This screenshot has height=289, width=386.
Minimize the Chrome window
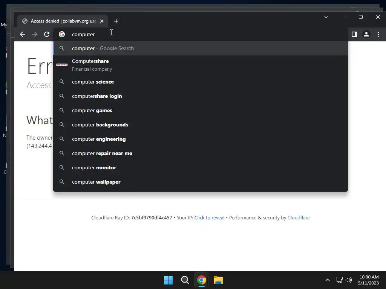pos(343,17)
